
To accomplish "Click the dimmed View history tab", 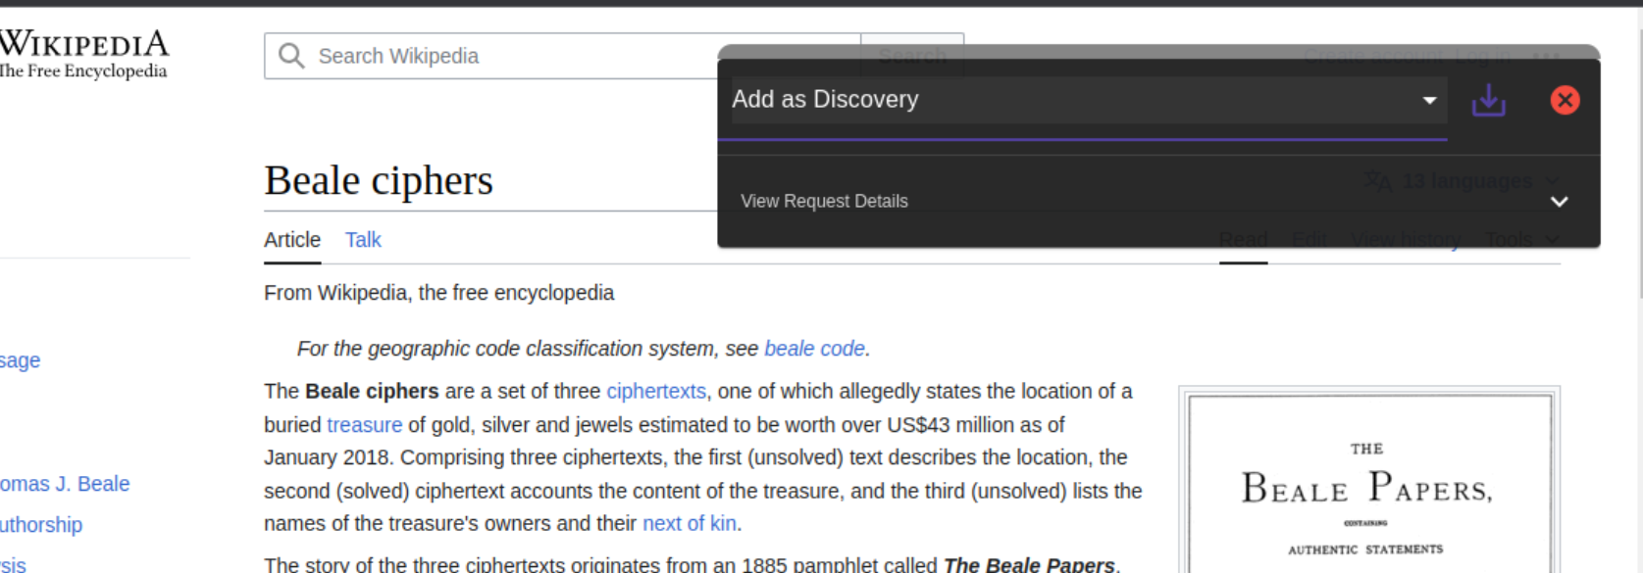I will [1405, 240].
